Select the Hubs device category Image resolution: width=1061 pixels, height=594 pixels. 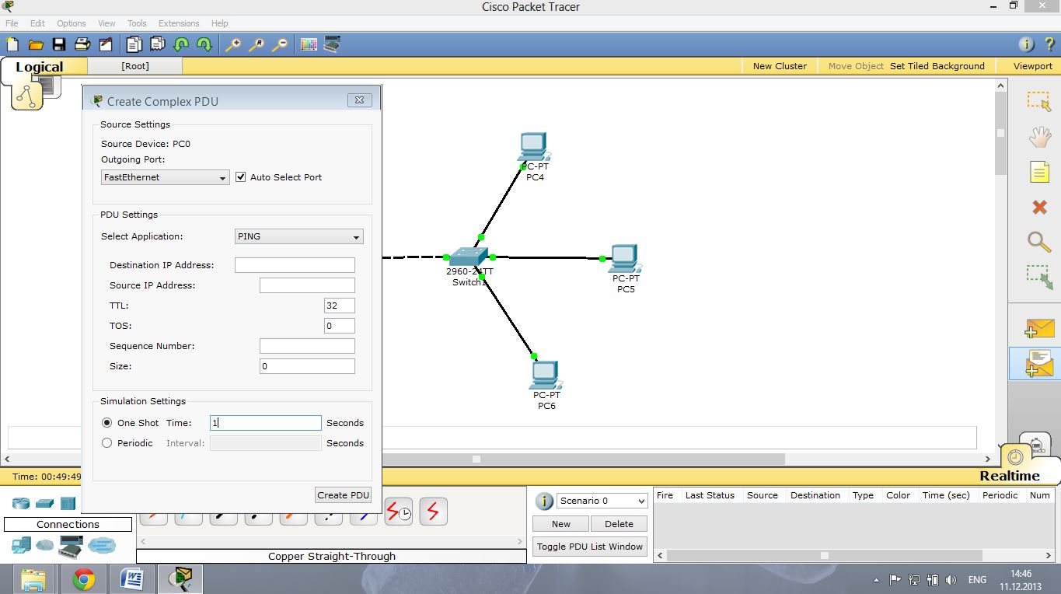tap(68, 503)
